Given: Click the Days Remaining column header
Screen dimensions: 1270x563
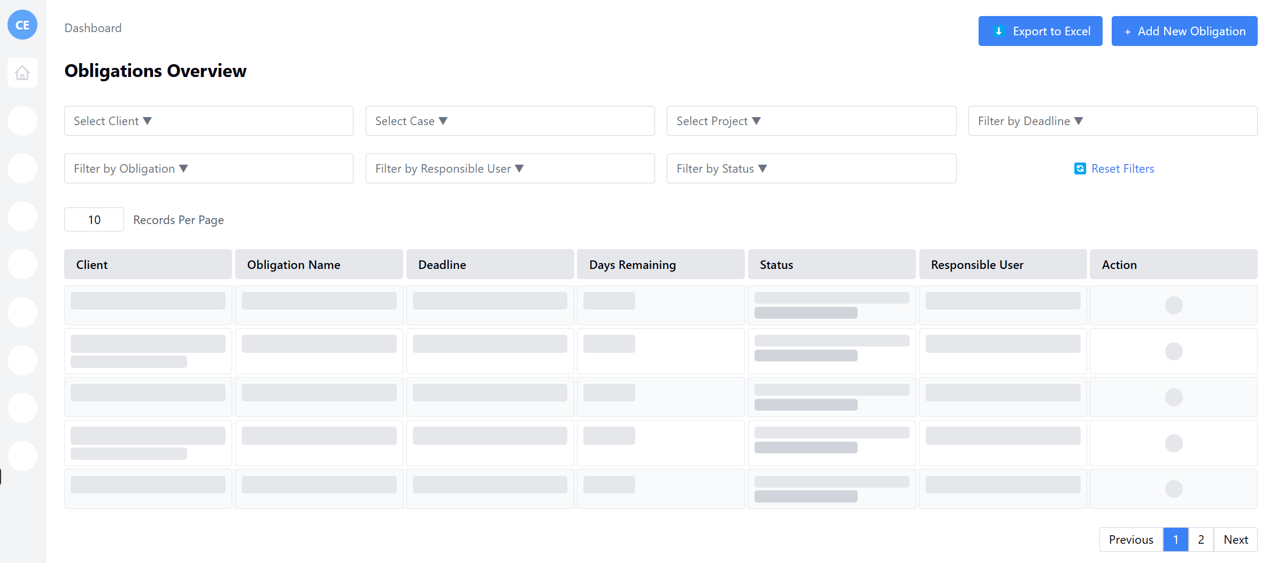Looking at the screenshot, I should click(661, 264).
